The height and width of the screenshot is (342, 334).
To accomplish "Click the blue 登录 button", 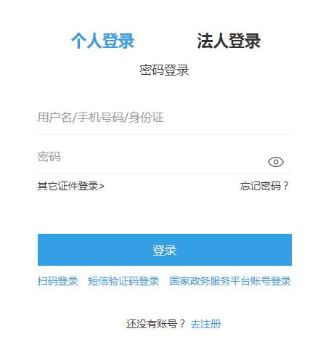I will pyautogui.click(x=165, y=250).
